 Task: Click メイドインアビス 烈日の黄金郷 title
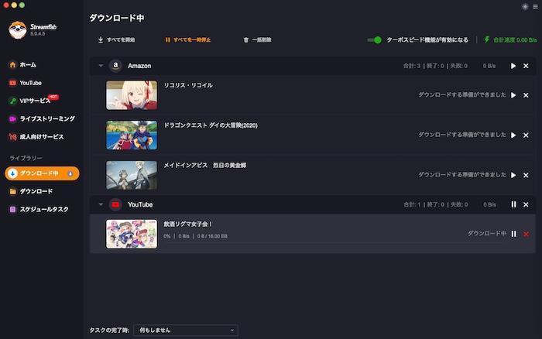(205, 165)
